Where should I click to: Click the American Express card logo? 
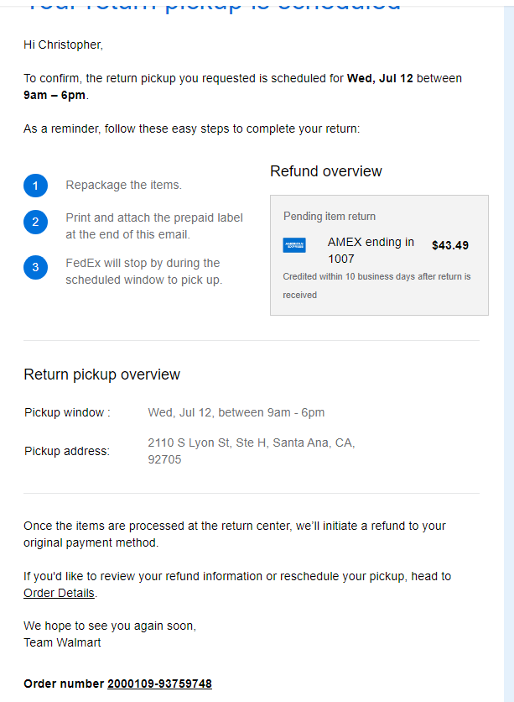[x=294, y=245]
